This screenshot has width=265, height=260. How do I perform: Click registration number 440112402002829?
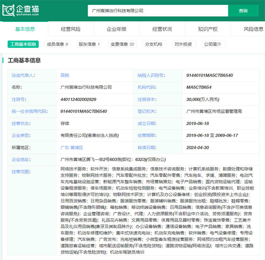(78, 99)
